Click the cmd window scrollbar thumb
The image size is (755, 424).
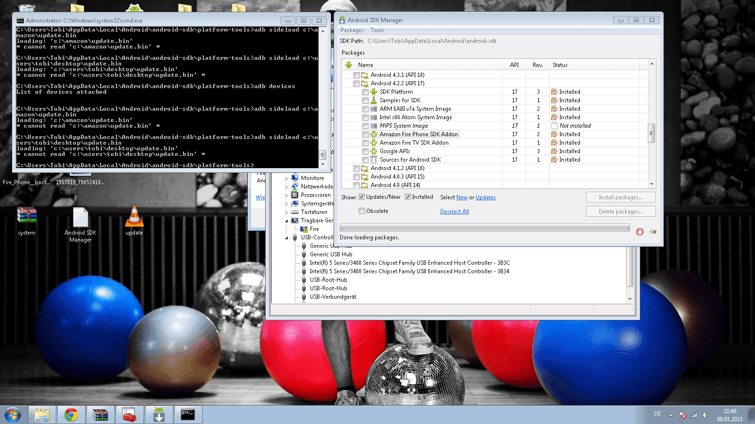pos(323,155)
